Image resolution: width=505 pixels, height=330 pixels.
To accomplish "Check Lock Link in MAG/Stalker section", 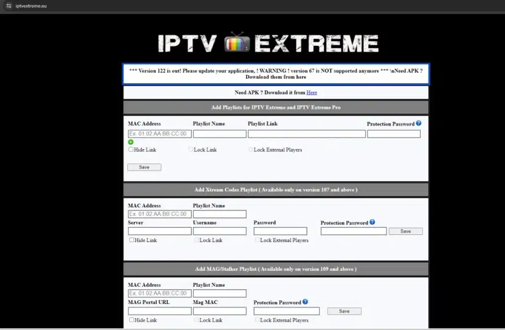I will [x=197, y=320].
